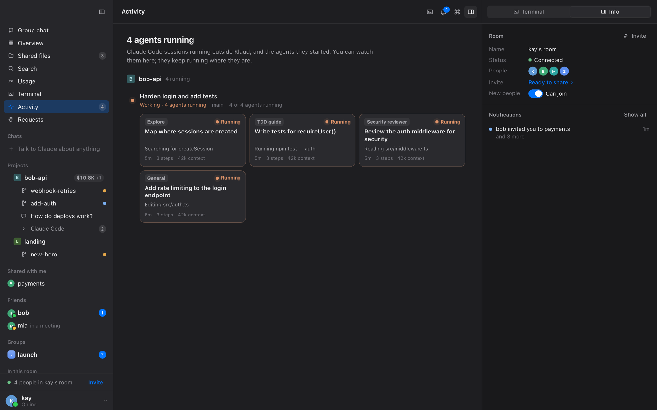The width and height of the screenshot is (657, 410).
Task: Open the Overview page
Action: (x=56, y=43)
